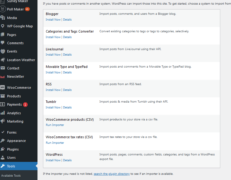Click the Location Weather icon
Viewport: 231px width, 180px height.
click(3, 60)
